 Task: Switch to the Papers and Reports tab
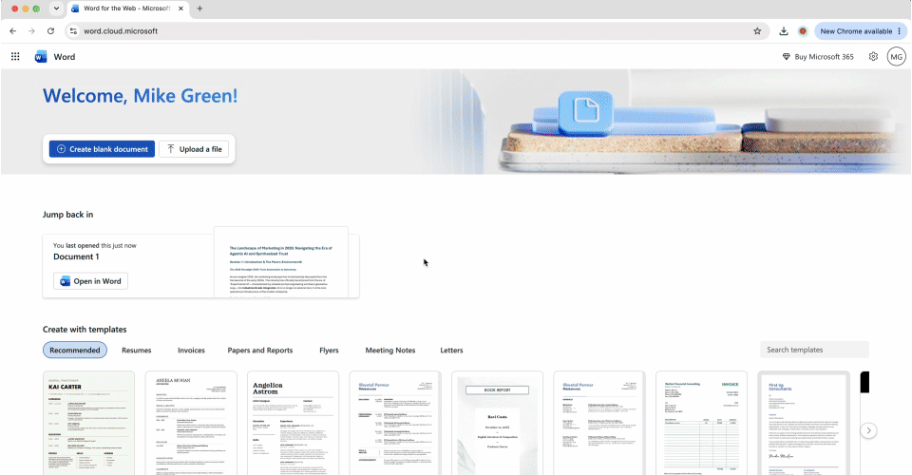pyautogui.click(x=260, y=350)
